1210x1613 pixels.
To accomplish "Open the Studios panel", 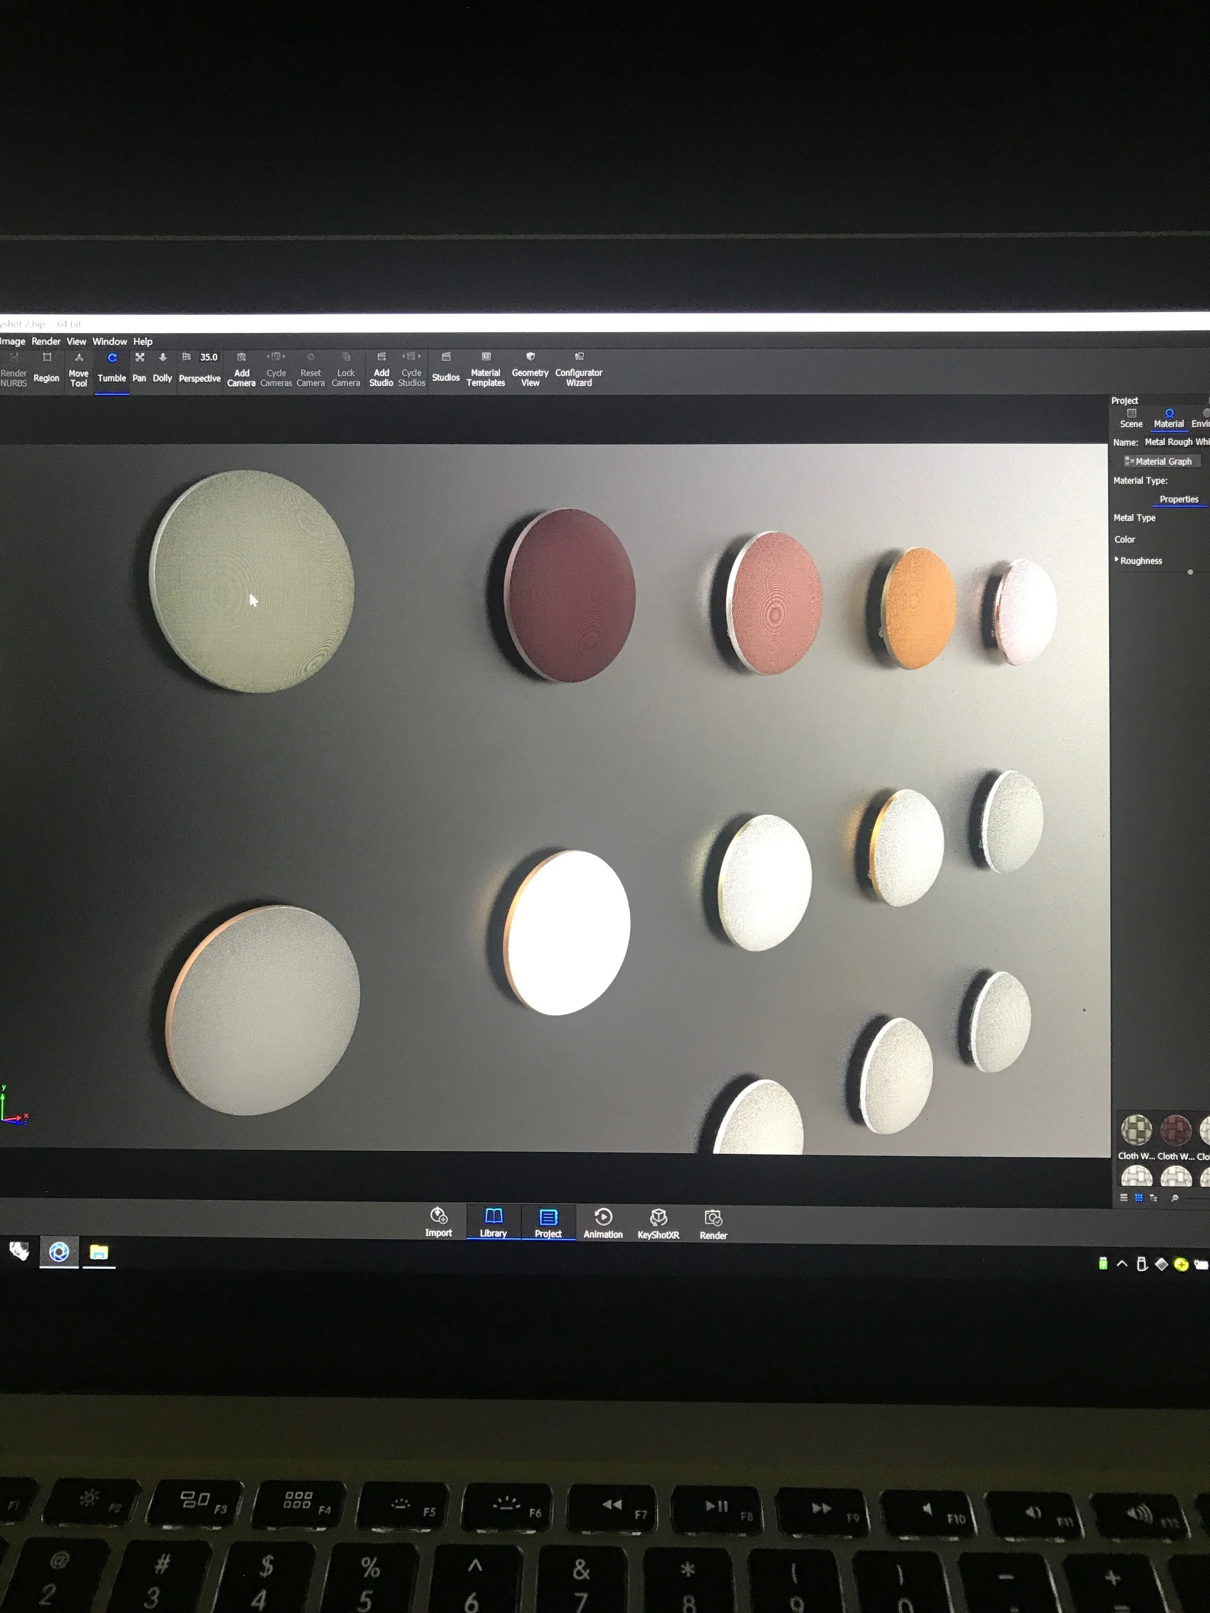I will pyautogui.click(x=446, y=367).
